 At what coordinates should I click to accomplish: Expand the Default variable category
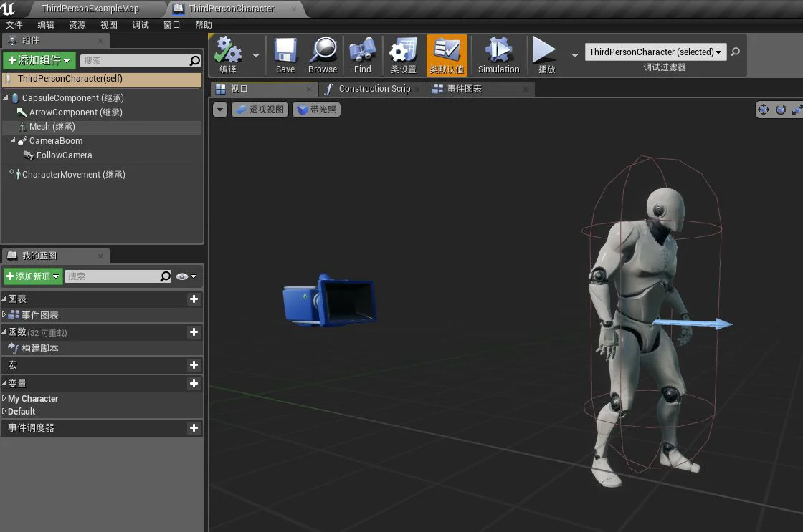[x=4, y=411]
